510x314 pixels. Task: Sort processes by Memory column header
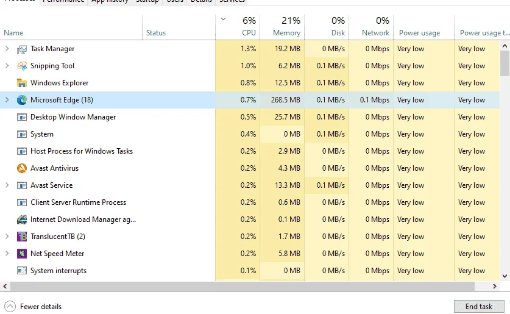tap(282, 27)
